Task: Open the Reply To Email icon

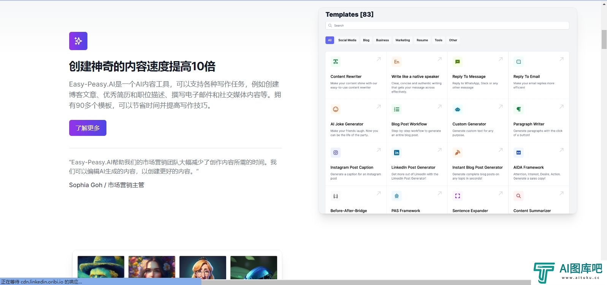Action: click(518, 62)
